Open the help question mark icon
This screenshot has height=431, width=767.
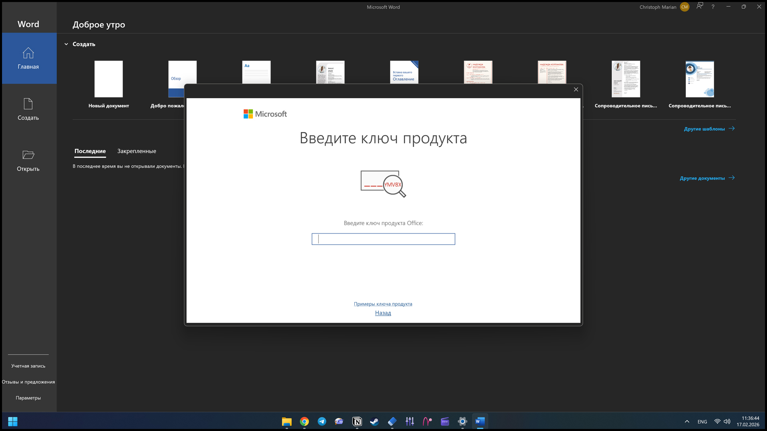[713, 7]
